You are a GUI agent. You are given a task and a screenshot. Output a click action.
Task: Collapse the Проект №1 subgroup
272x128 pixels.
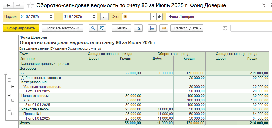point(13,114)
